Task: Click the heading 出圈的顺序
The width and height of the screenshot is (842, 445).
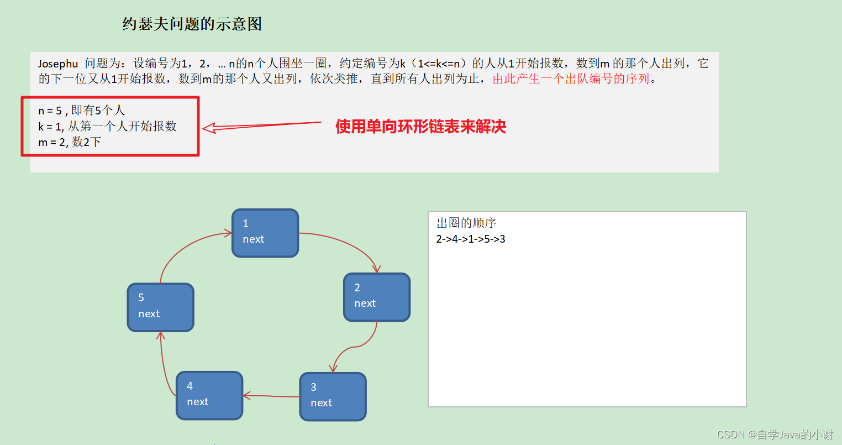Action: (466, 223)
